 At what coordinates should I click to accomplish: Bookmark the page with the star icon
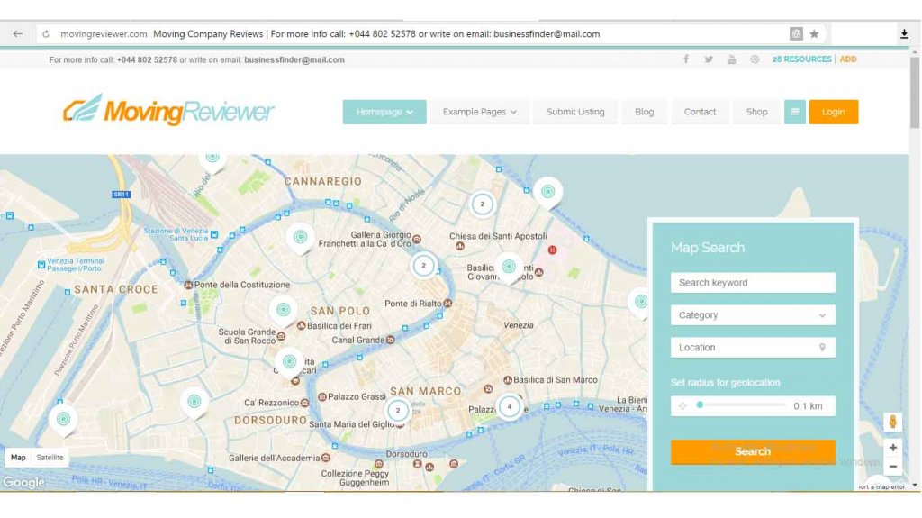point(814,34)
